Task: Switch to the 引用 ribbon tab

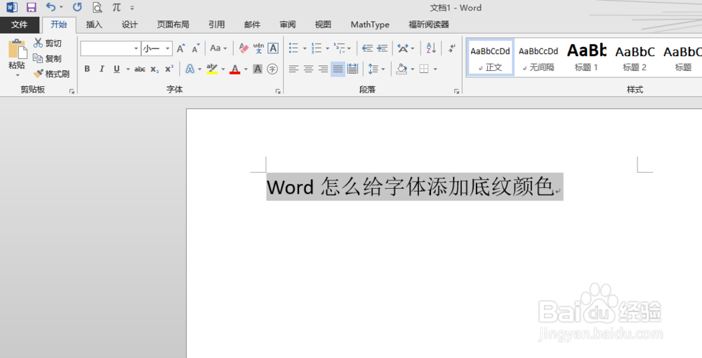Action: pos(217,25)
